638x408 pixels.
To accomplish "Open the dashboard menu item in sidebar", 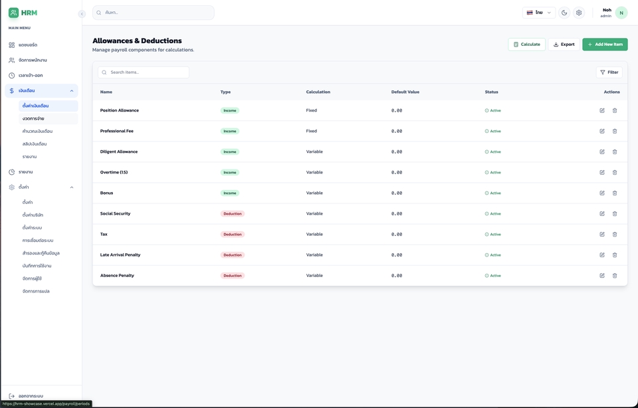I will tap(28, 45).
